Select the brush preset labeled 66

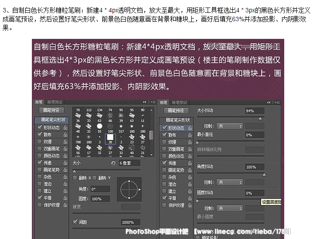pyautogui.click(x=110, y=117)
